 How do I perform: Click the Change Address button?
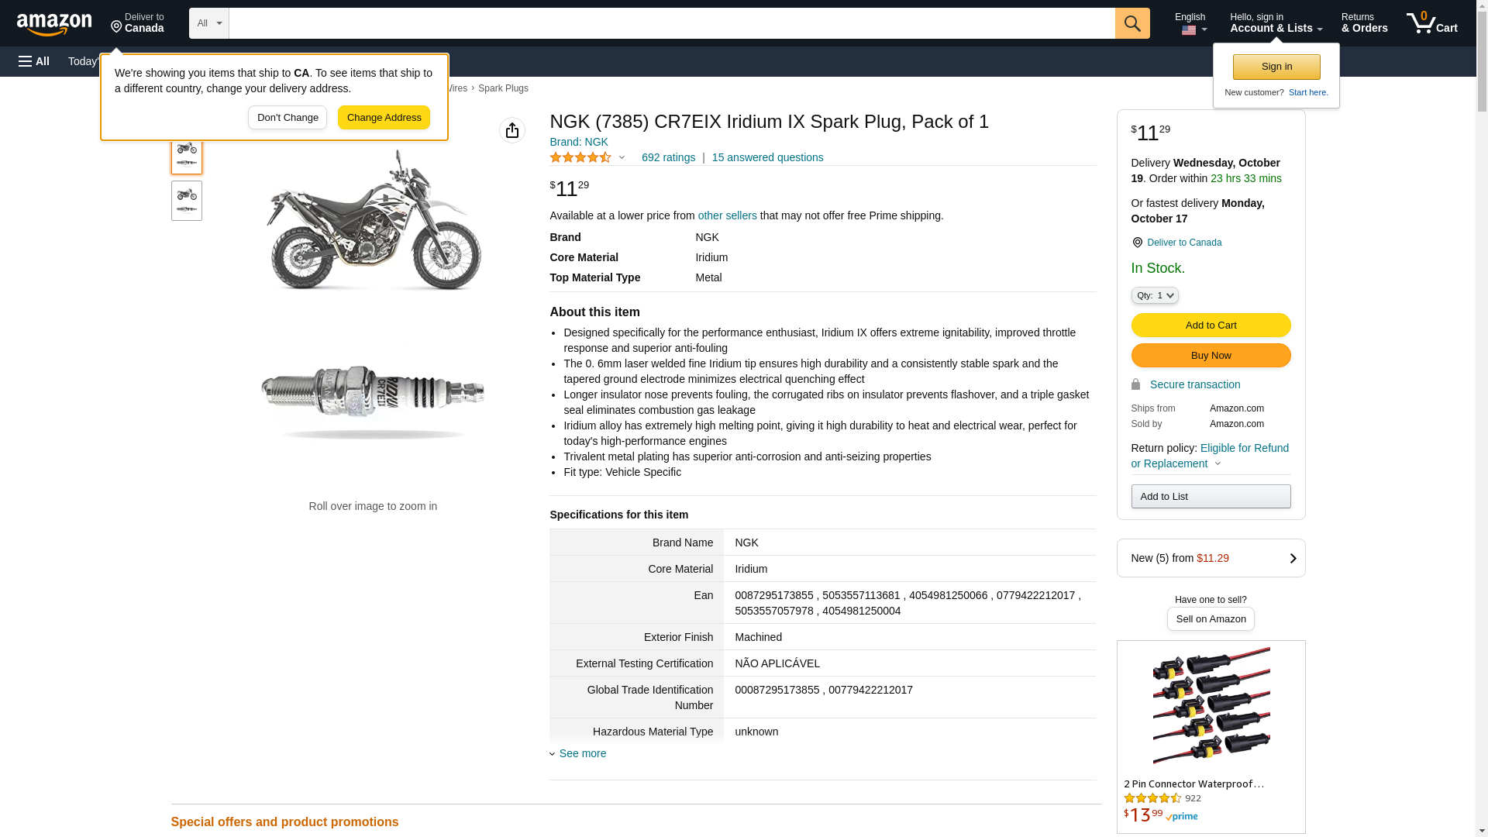(384, 118)
